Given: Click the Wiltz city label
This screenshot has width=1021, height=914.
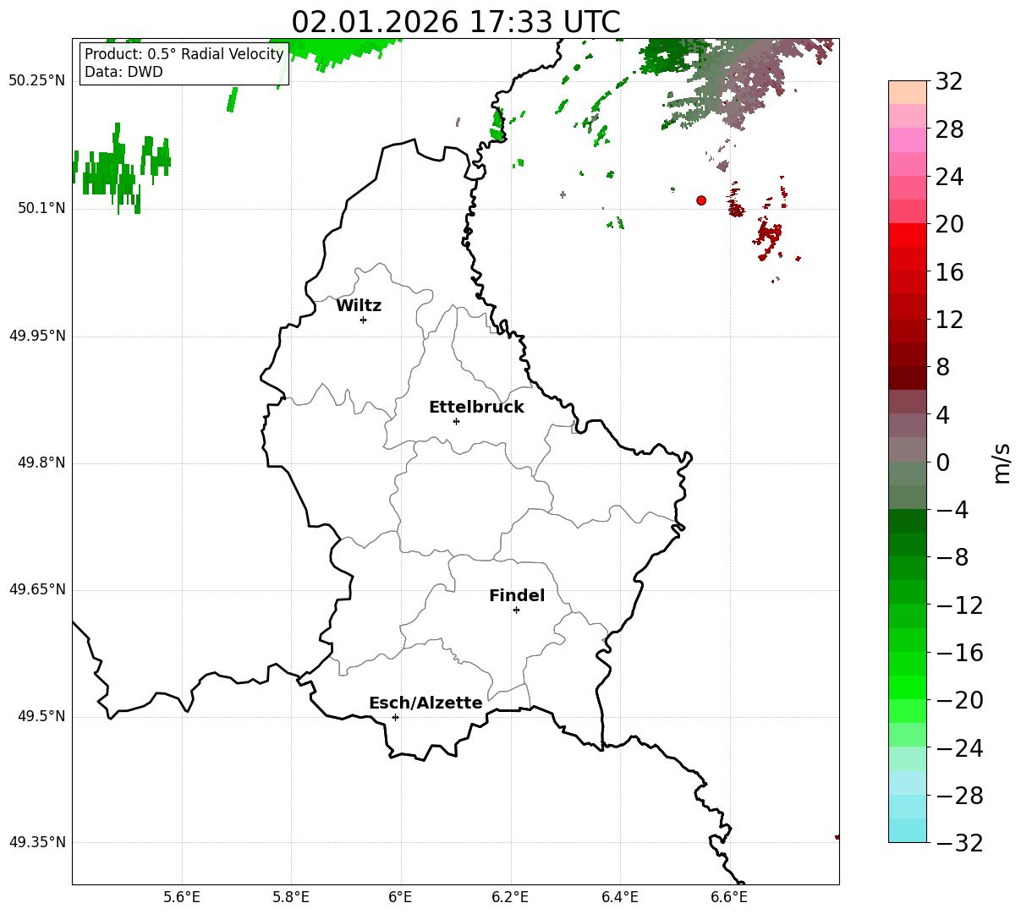Looking at the screenshot, I should (359, 306).
